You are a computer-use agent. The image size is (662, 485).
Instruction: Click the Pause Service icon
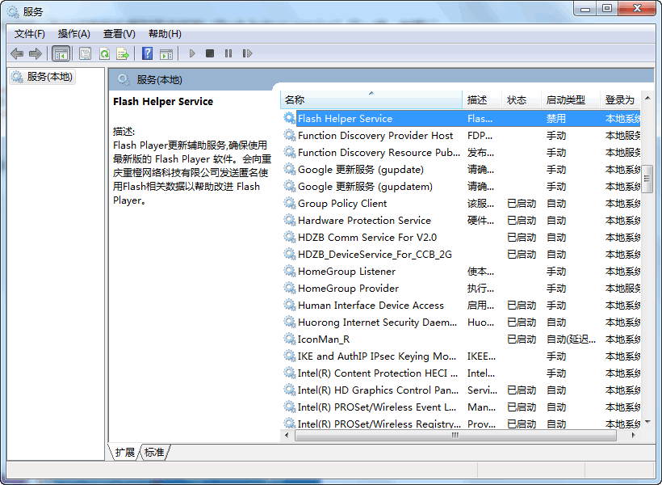click(x=228, y=53)
